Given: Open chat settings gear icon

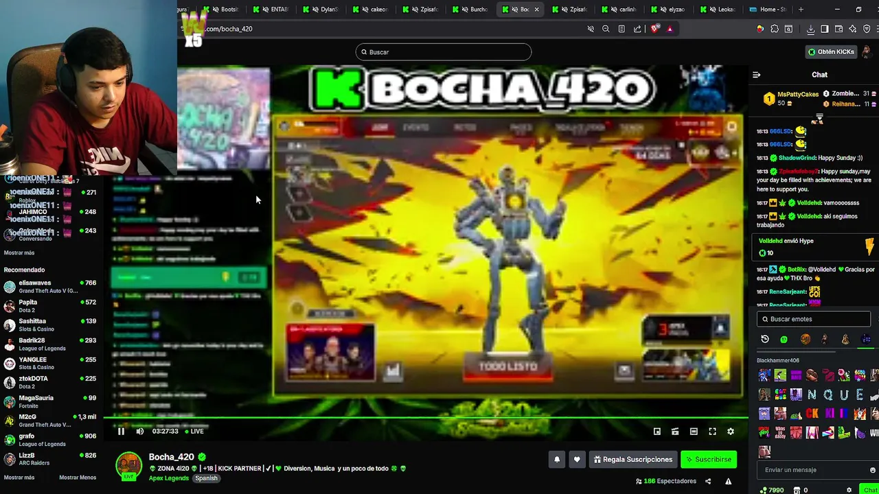Looking at the screenshot, I should click(x=849, y=490).
